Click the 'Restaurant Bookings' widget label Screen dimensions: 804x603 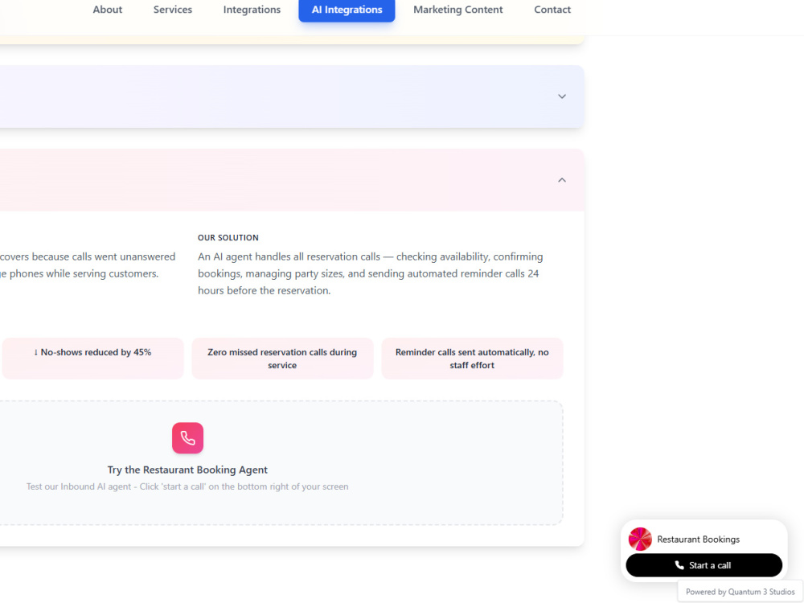coord(699,539)
